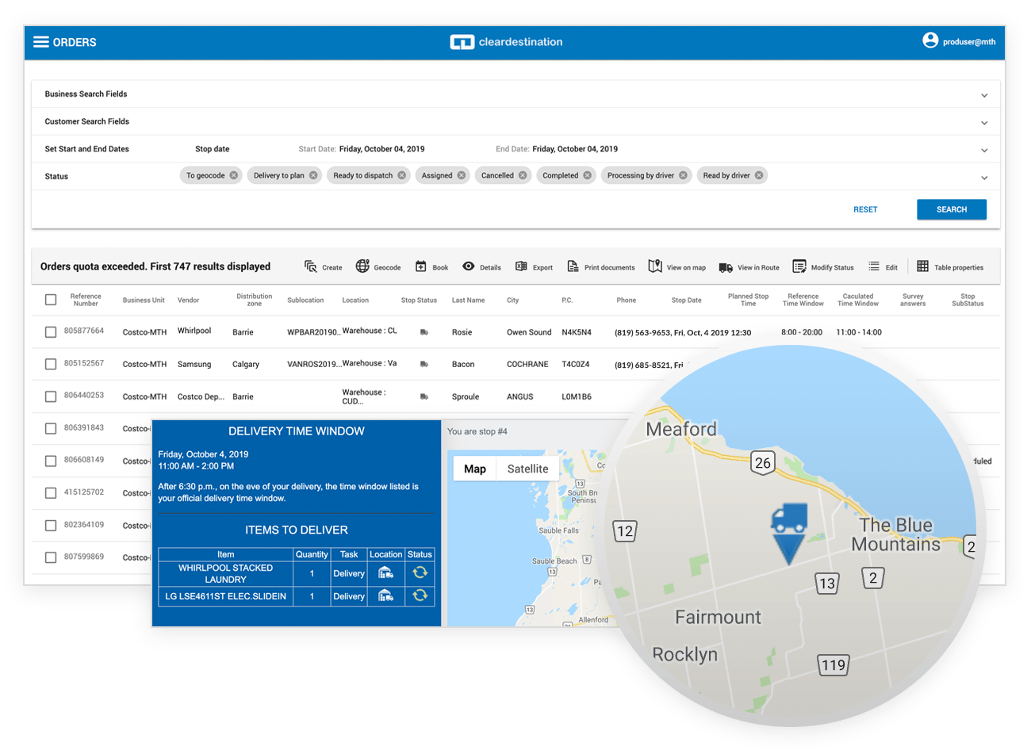The height and width of the screenshot is (754, 1031).
Task: Open Details with the eye icon
Action: 469,266
